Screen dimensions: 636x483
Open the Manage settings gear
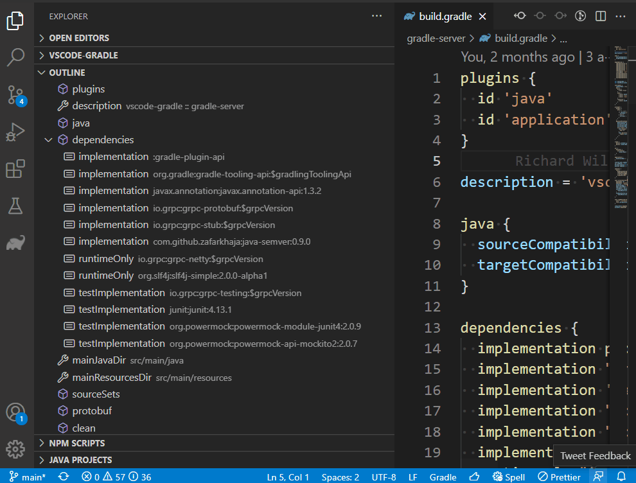point(15,450)
